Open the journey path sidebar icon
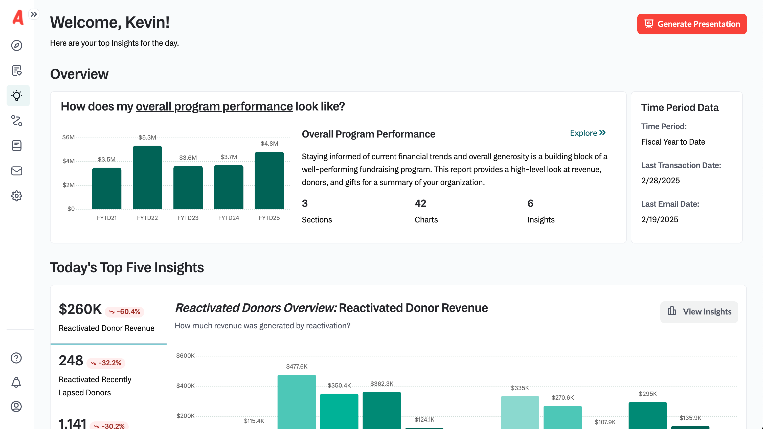The height and width of the screenshot is (429, 763). tap(17, 121)
